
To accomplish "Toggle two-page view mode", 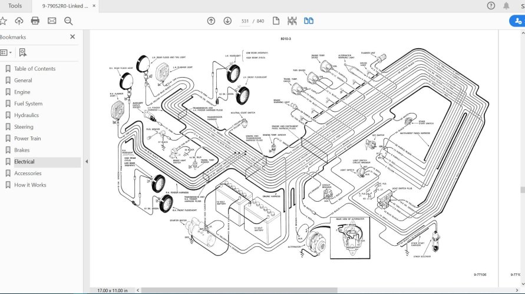I will pos(309,21).
